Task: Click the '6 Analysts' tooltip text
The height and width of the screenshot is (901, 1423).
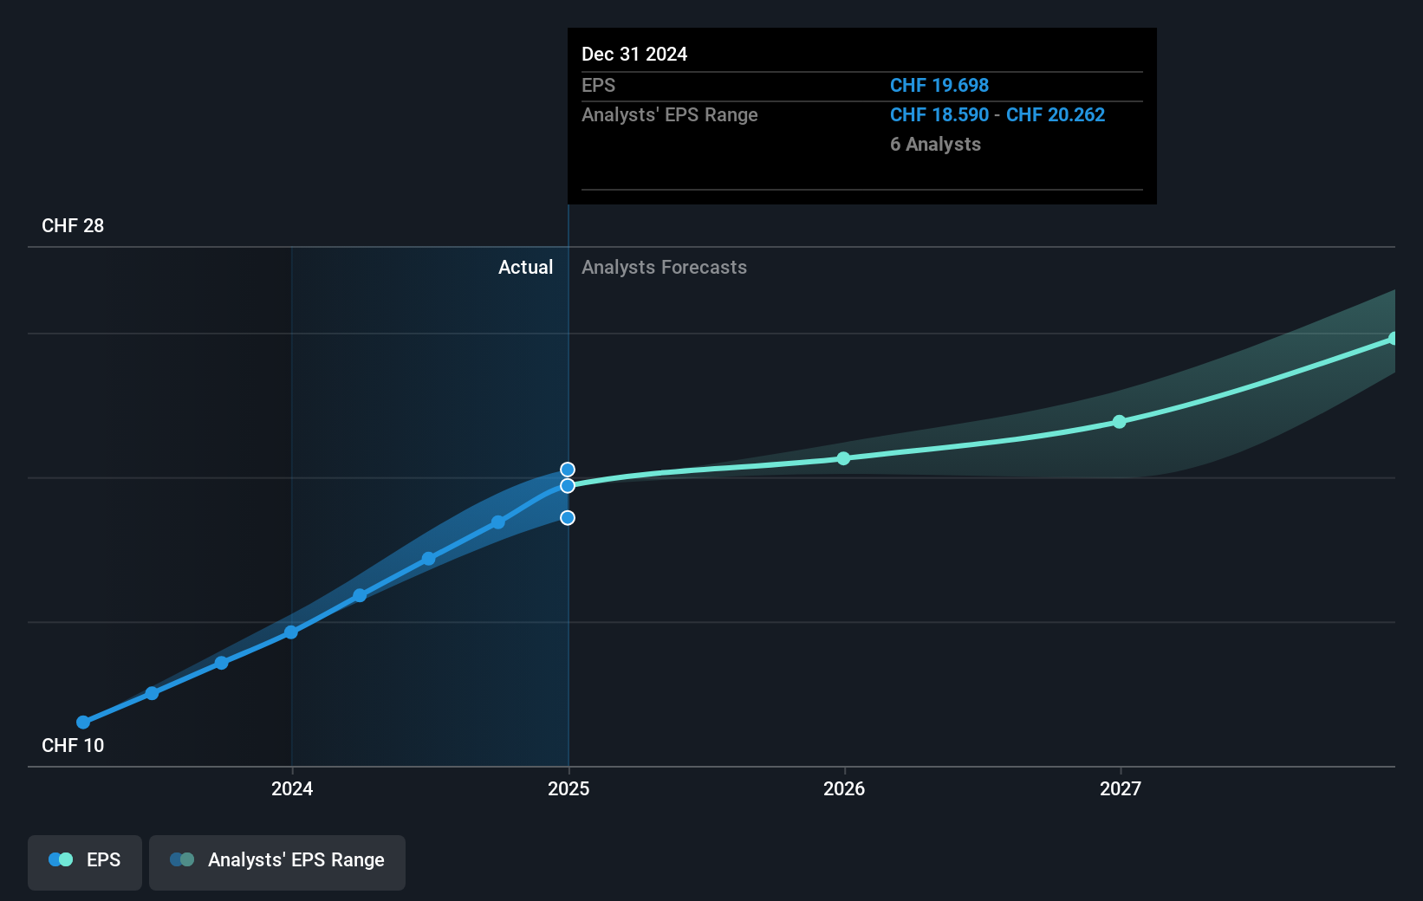Action: 935,145
